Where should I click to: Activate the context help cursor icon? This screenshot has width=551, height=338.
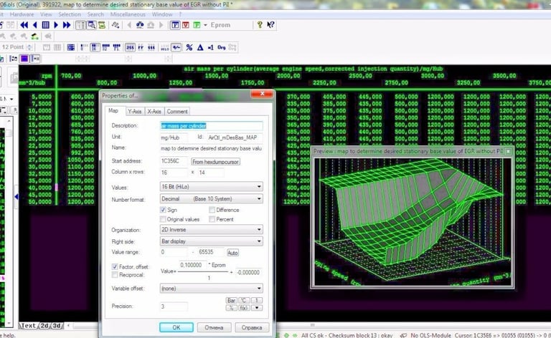coord(270,24)
